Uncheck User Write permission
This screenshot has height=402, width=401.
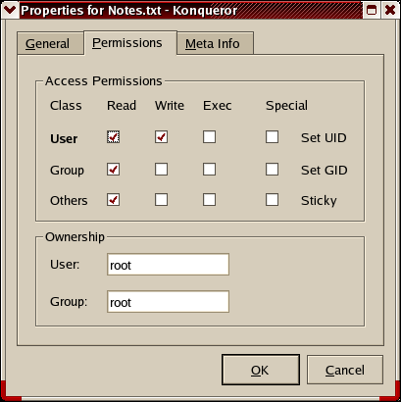pos(161,137)
